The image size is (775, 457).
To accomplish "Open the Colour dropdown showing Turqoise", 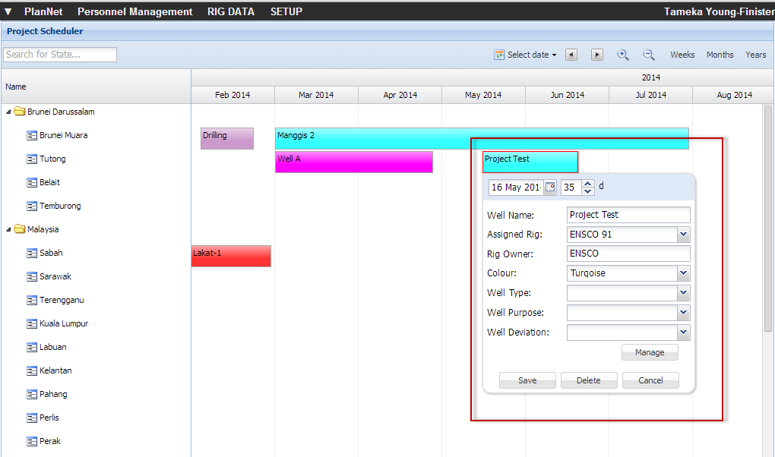I will [x=683, y=273].
